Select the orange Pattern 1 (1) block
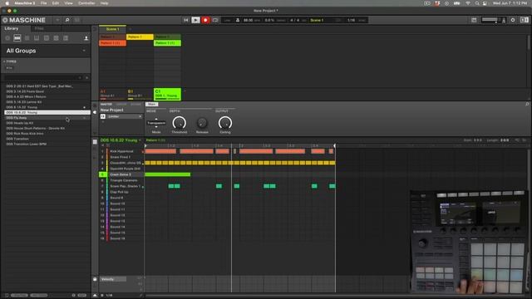The width and height of the screenshot is (532, 299). [x=113, y=43]
